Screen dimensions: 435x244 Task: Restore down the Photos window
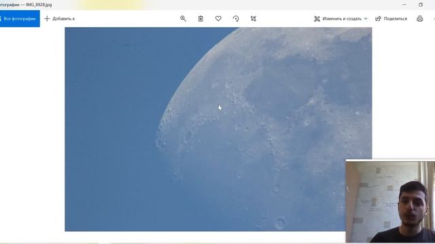tap(421, 5)
